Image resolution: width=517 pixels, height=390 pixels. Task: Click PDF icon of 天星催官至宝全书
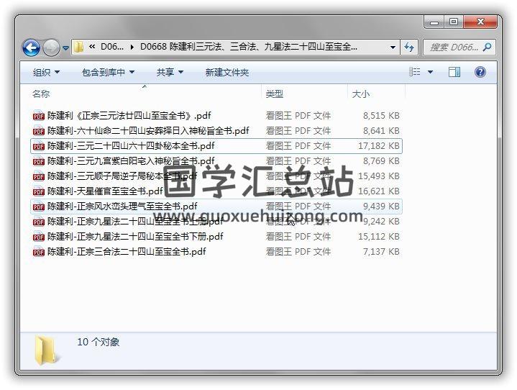39,191
